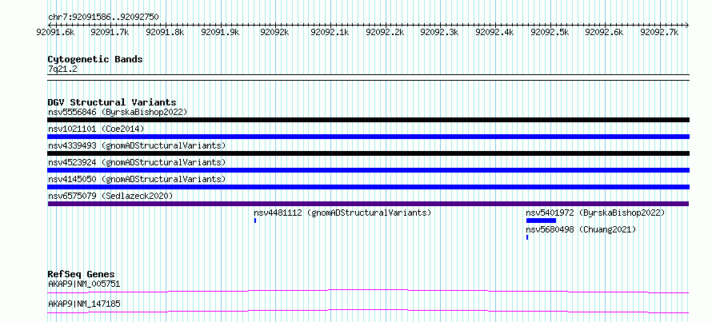Click the 92092k ruler tick label
The width and height of the screenshot is (712, 322).
coord(274,32)
